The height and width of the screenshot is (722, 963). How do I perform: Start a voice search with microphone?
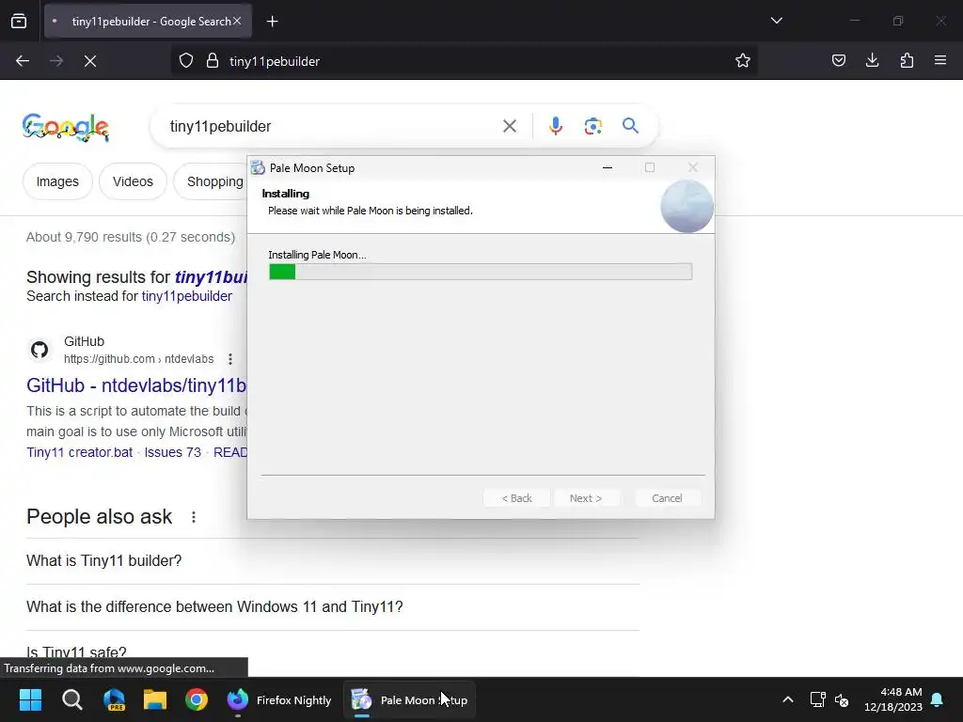[x=555, y=126]
